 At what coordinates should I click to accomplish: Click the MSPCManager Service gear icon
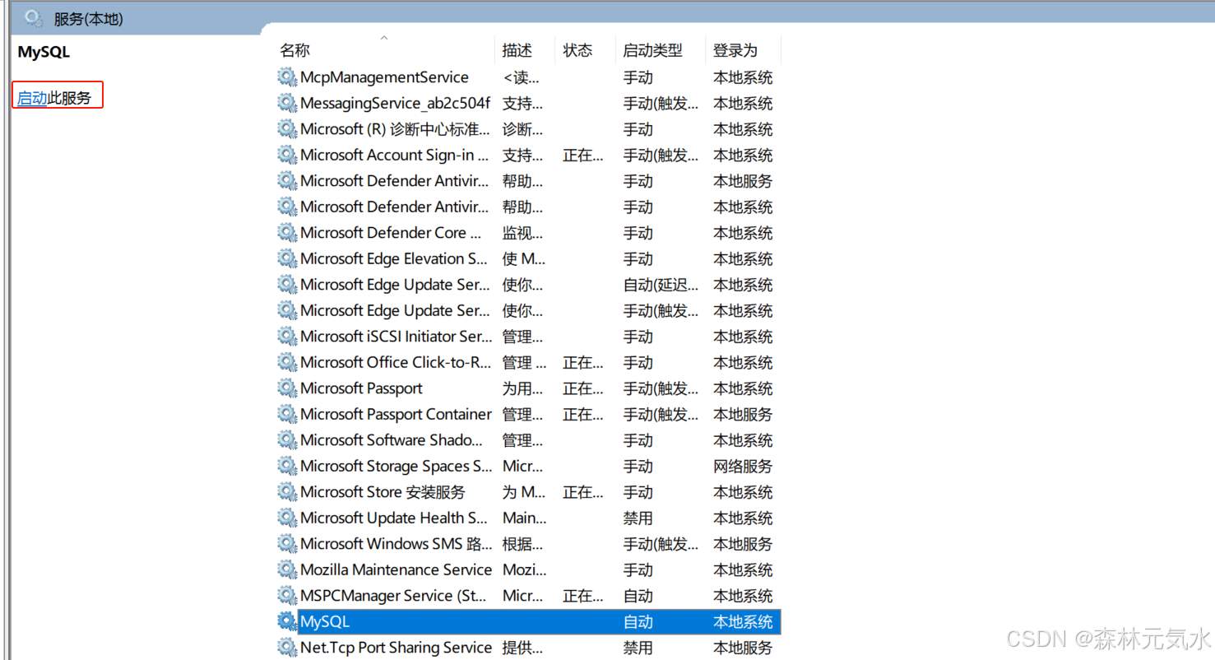(287, 595)
